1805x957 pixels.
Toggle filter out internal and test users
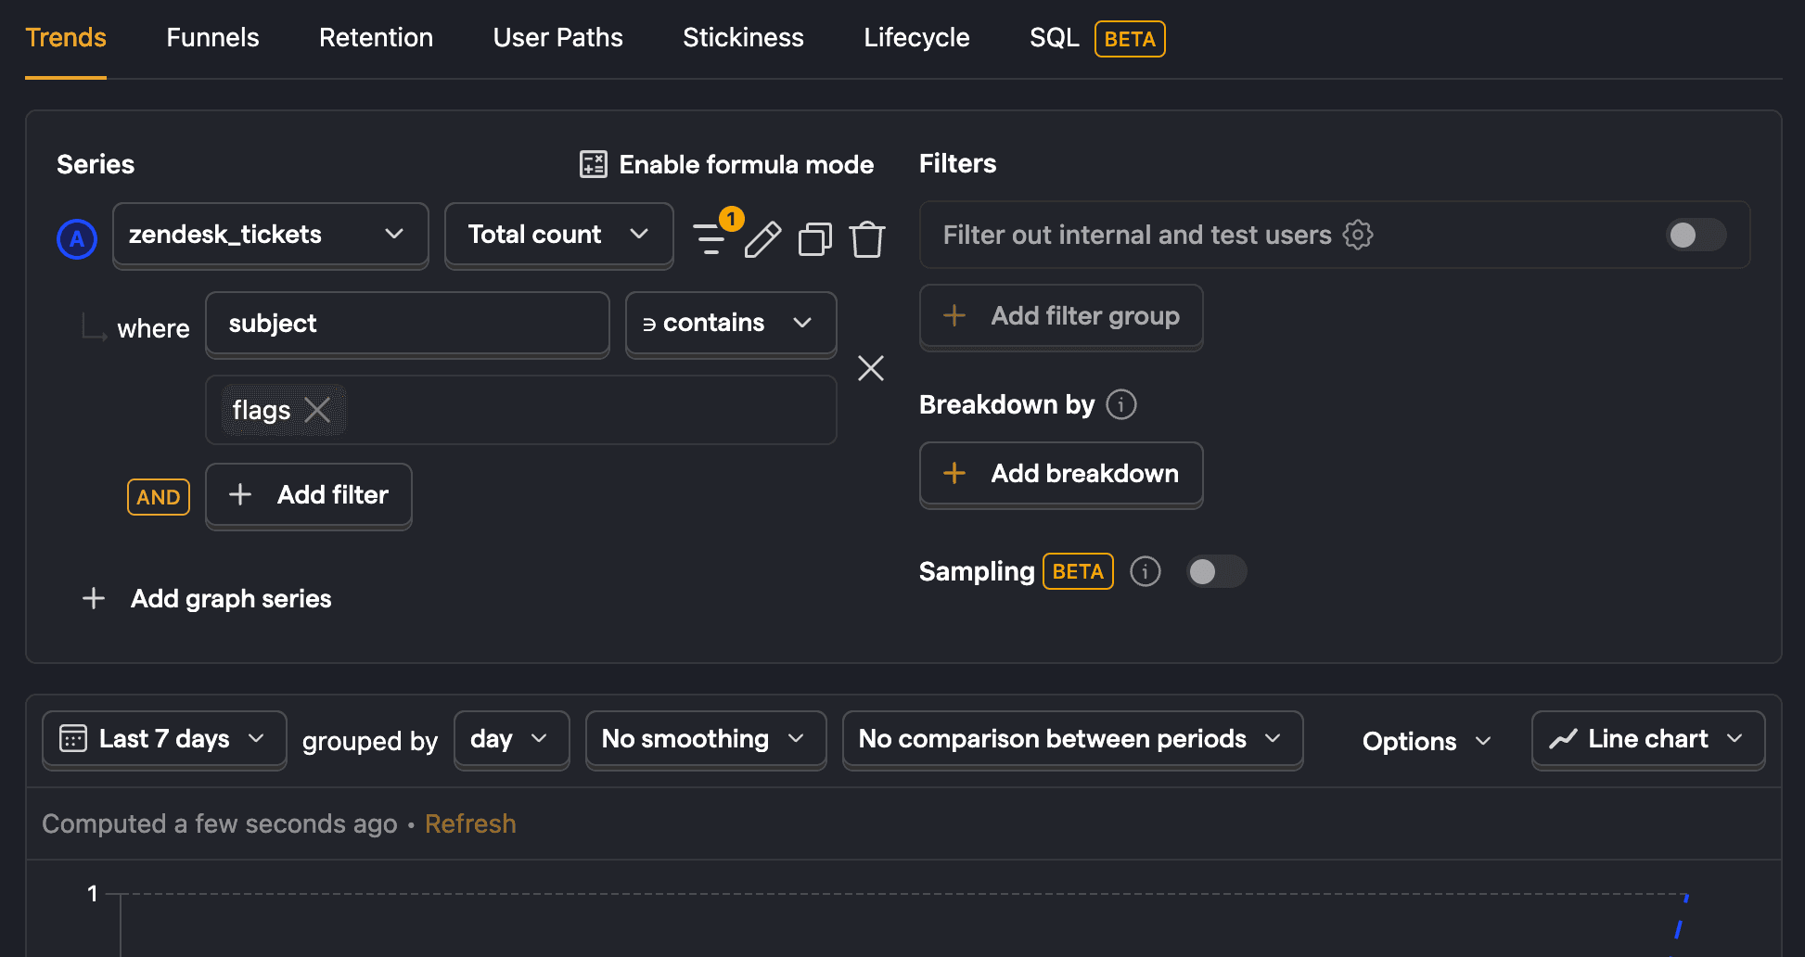pyautogui.click(x=1696, y=235)
